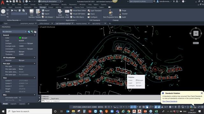Image resolution: width=204 pixels, height=114 pixels.
Task: Toggle PICKADD icon in Properties panel
Action: coord(29,32)
